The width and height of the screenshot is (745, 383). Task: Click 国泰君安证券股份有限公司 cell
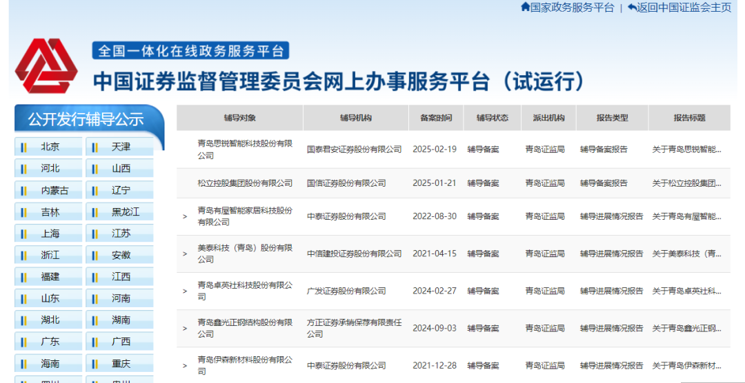click(x=354, y=149)
